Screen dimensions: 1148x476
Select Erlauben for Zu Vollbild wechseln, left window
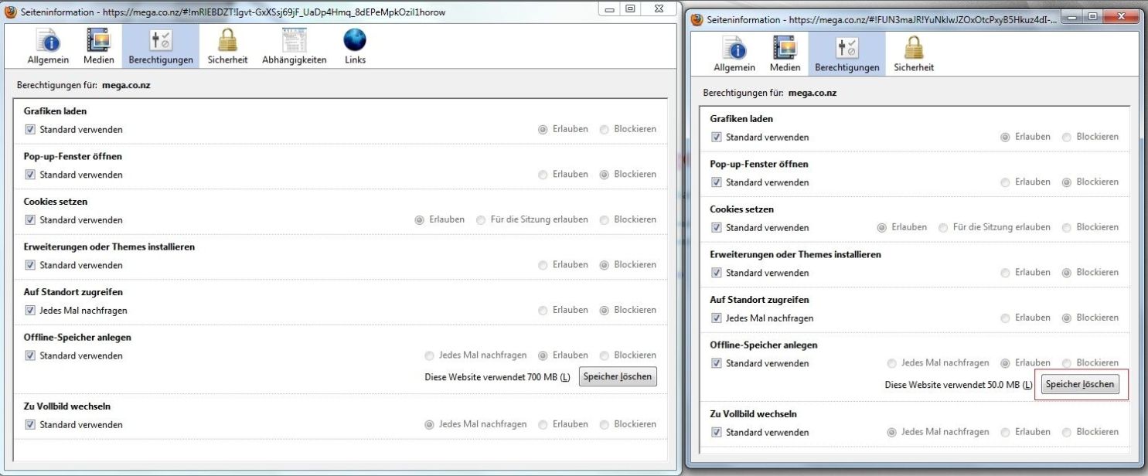543,424
